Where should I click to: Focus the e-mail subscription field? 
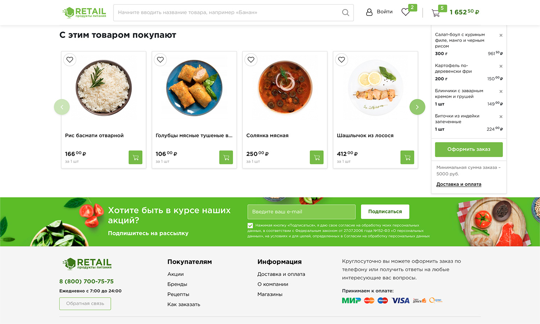point(301,212)
